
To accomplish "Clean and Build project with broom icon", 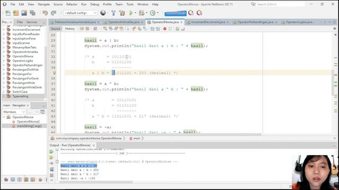I will (122, 13).
